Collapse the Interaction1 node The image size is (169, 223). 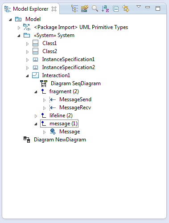point(27,76)
